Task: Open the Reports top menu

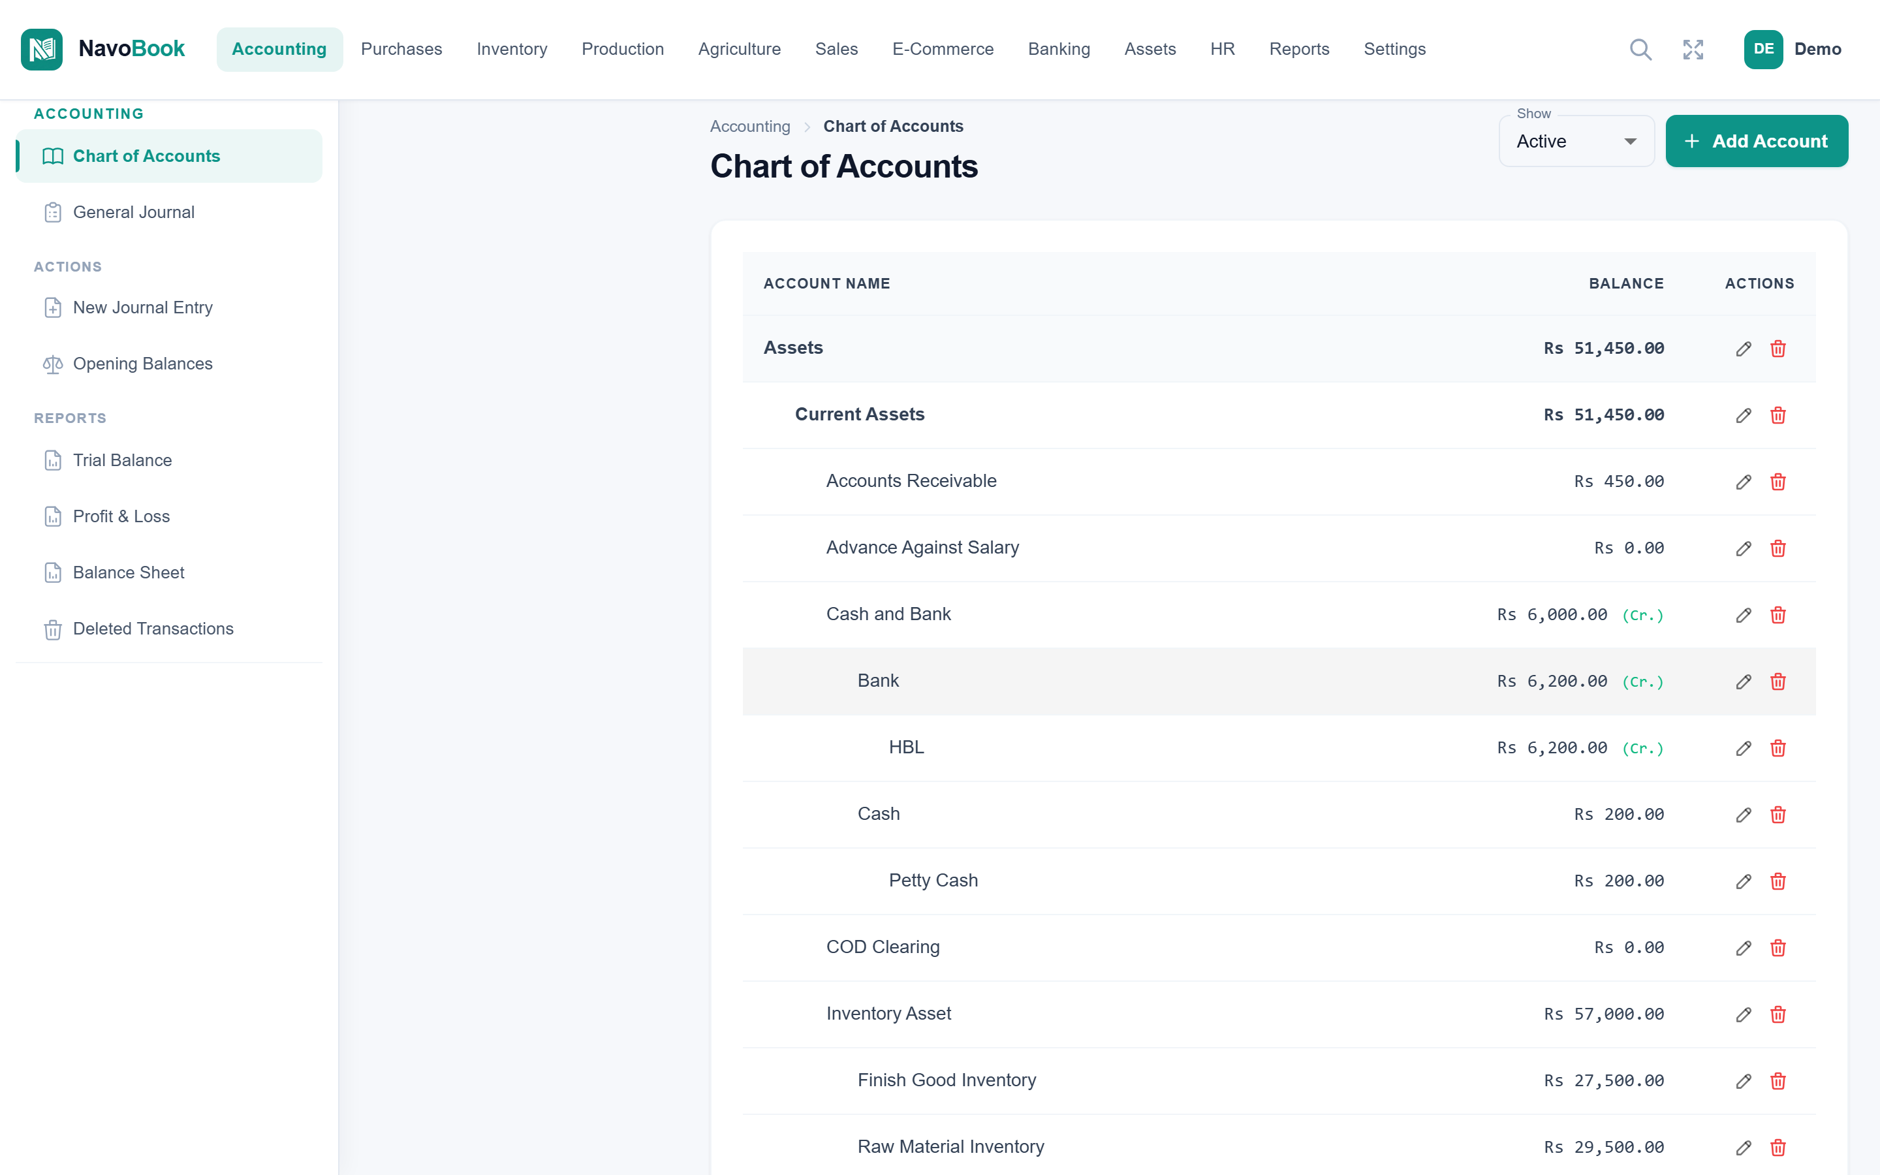Action: (x=1299, y=49)
